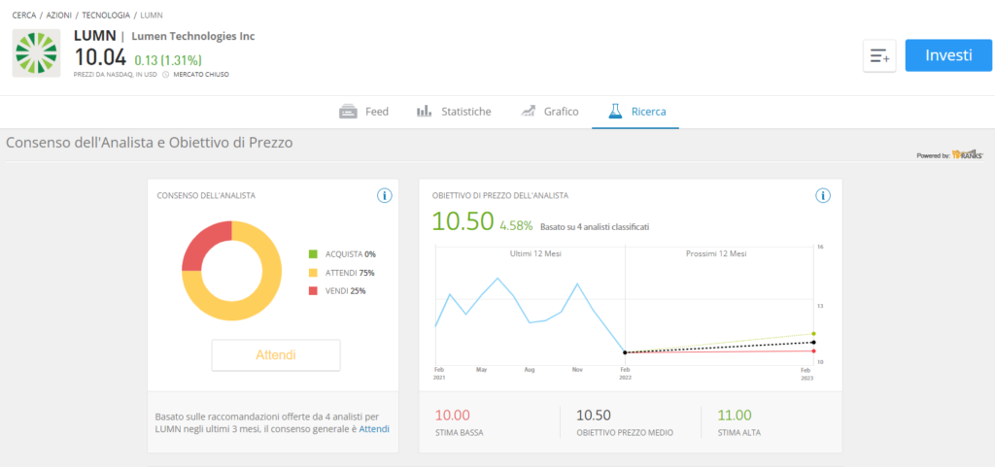Click the 10.50 OBIETTIVO PREZZO MEDIO value
Screen dimensions: 995x467
(594, 416)
